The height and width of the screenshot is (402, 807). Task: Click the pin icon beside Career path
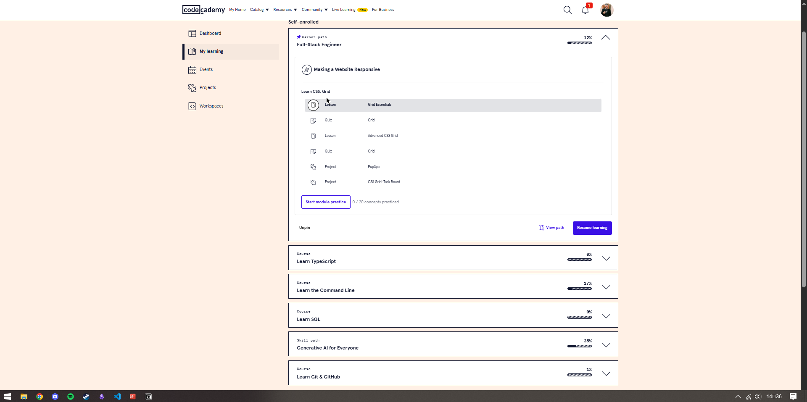pos(299,37)
